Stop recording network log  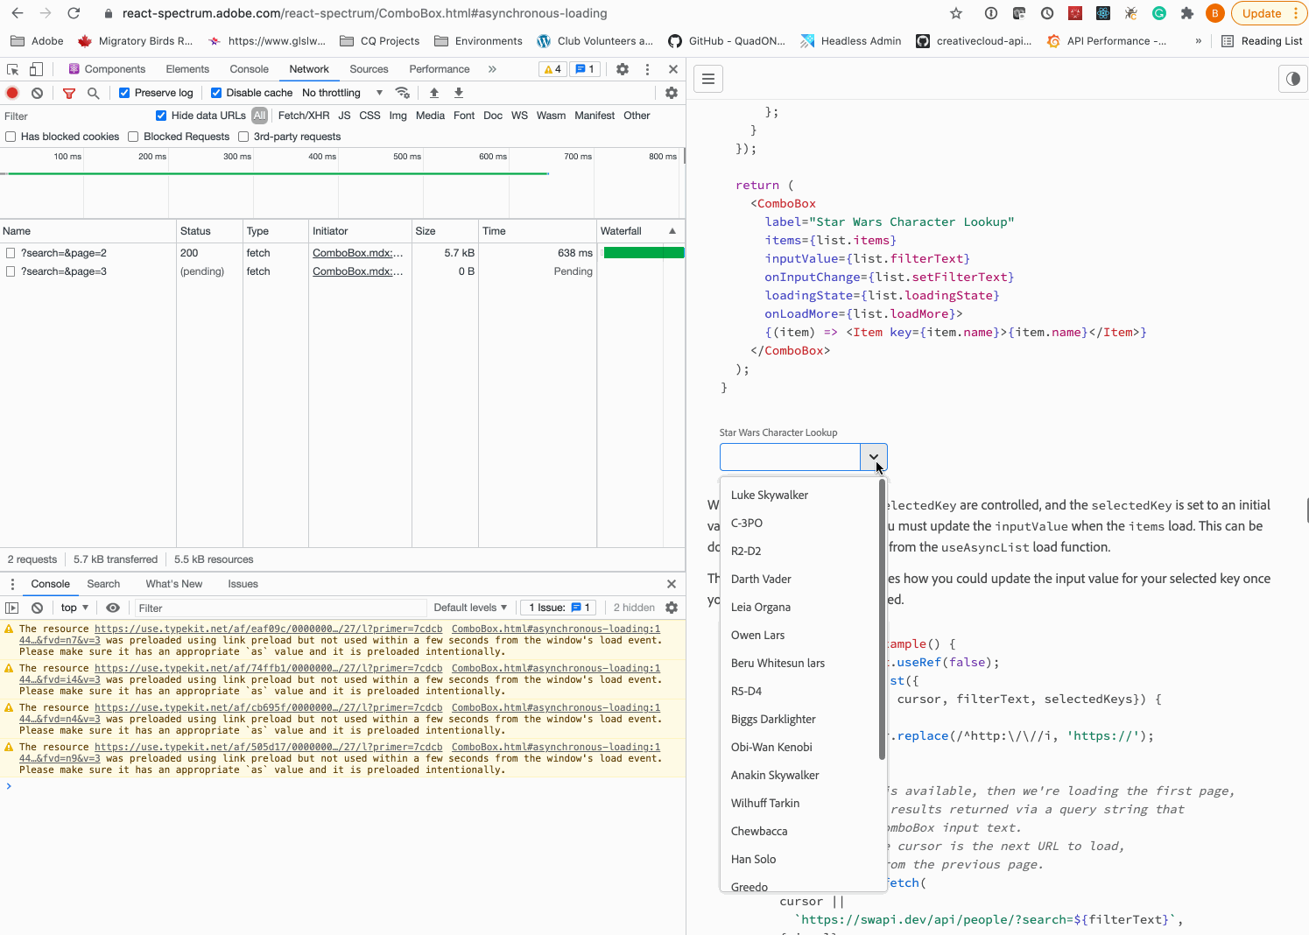[11, 92]
